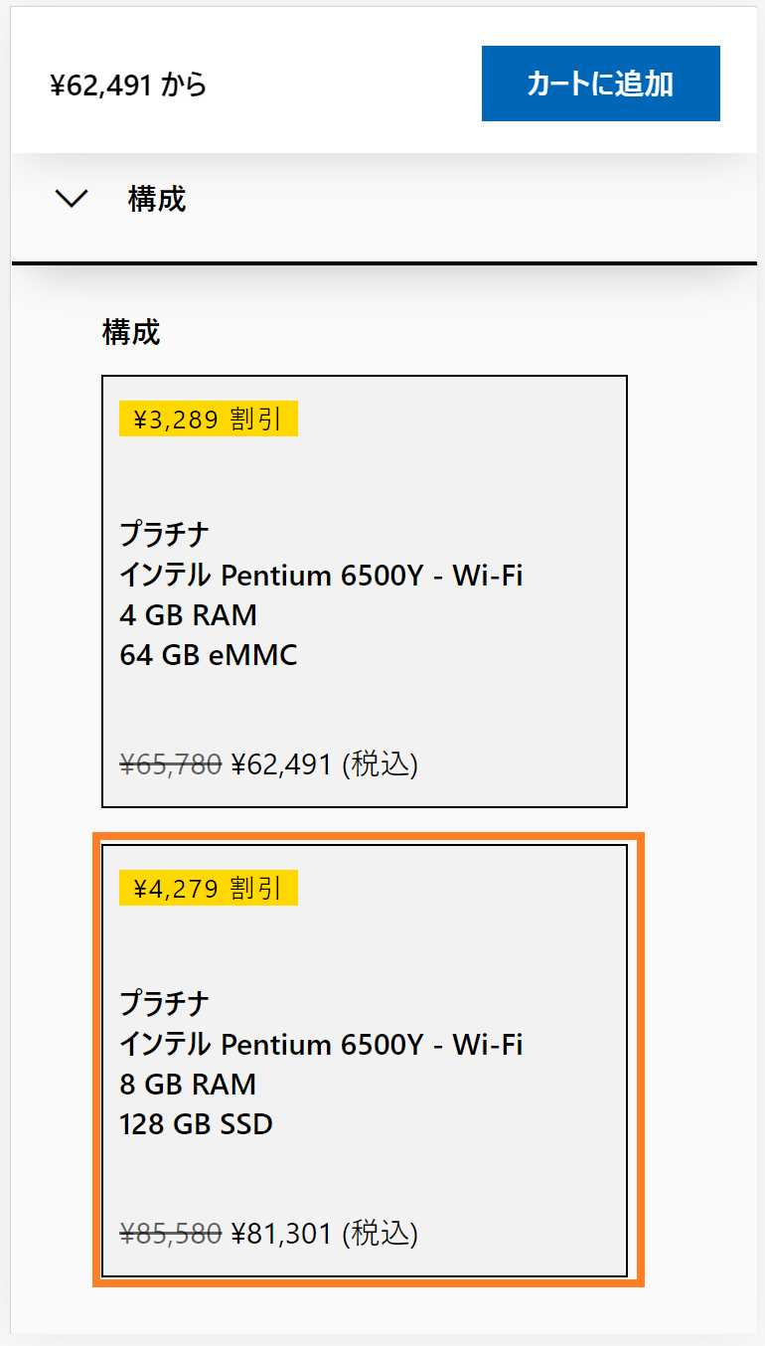Click the 8 GB RAM text
765x1346 pixels.
(x=188, y=1085)
